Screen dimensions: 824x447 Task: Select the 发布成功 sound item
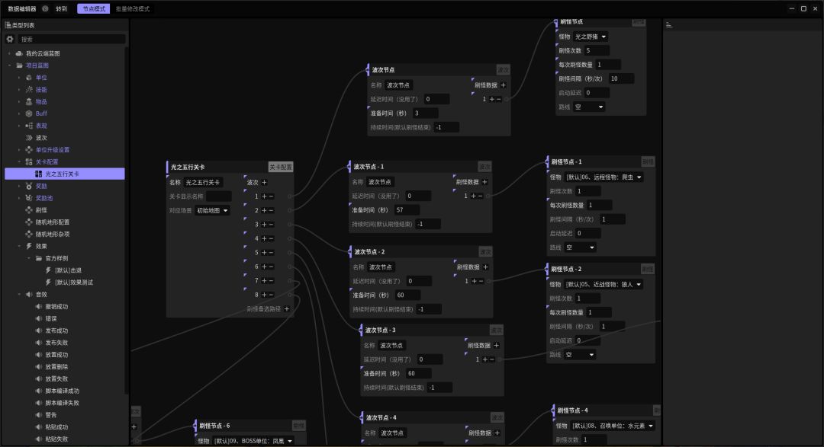pos(56,330)
